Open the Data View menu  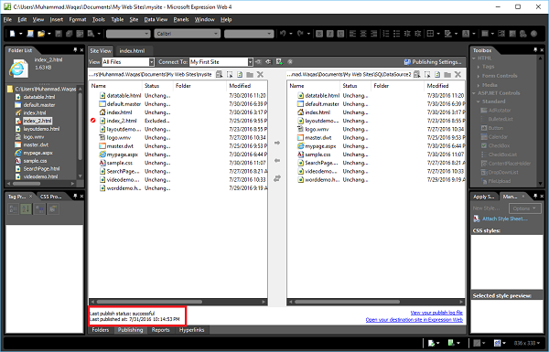tap(156, 19)
